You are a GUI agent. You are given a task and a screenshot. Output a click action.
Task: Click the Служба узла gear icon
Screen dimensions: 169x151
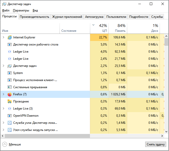coord(10,123)
